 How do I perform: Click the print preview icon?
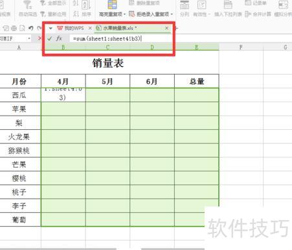click(x=22, y=28)
